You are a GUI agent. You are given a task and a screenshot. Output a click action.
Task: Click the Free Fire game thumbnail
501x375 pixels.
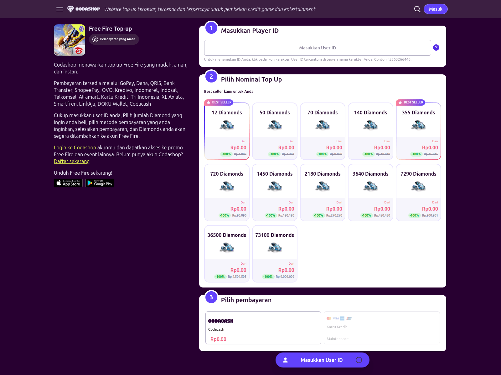pos(70,40)
